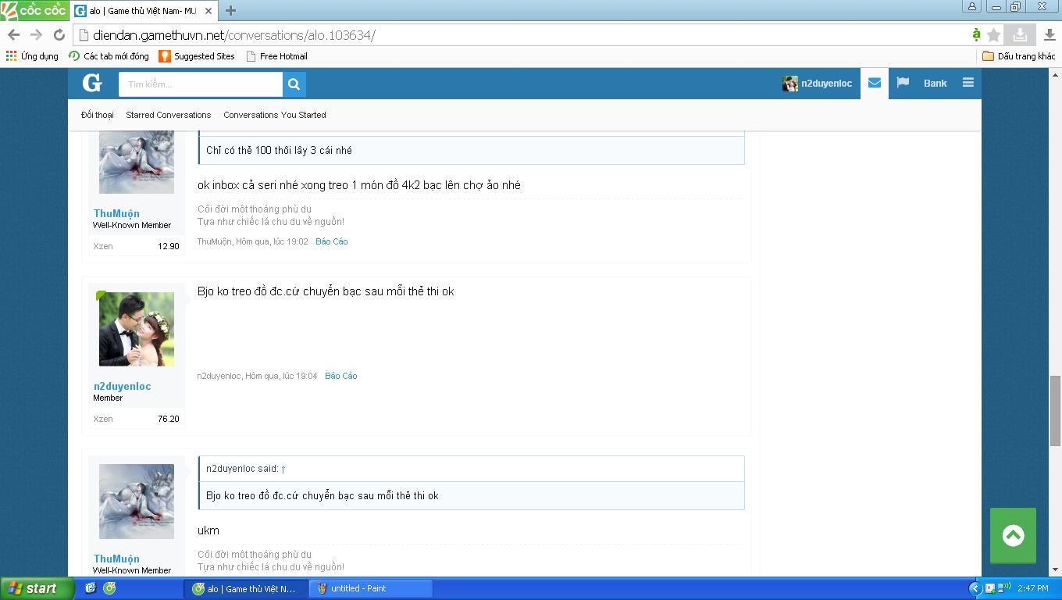Switch to the alo Game thủ Việt Nam tab
Screen dimensions: 1062x600
click(144, 11)
